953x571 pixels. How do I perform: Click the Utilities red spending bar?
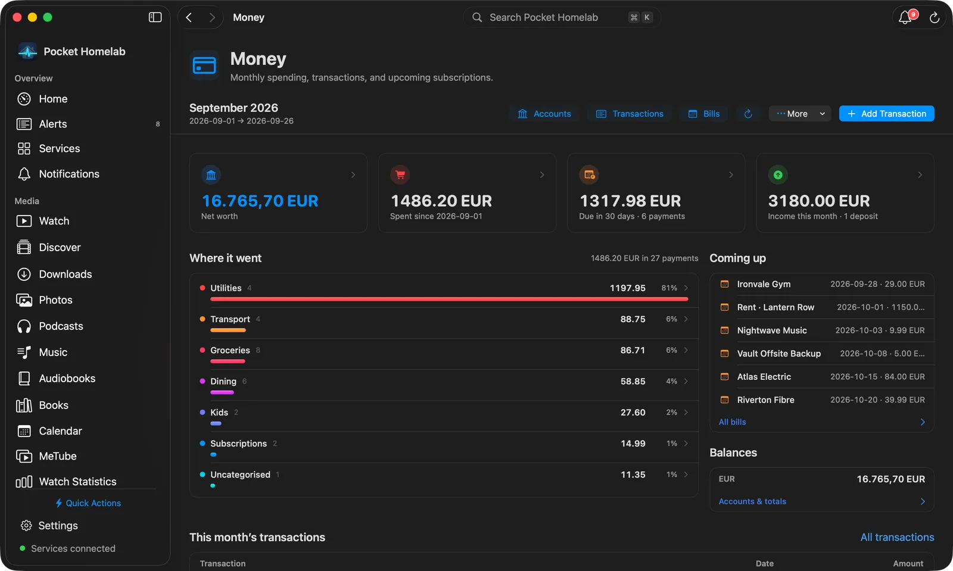449,299
